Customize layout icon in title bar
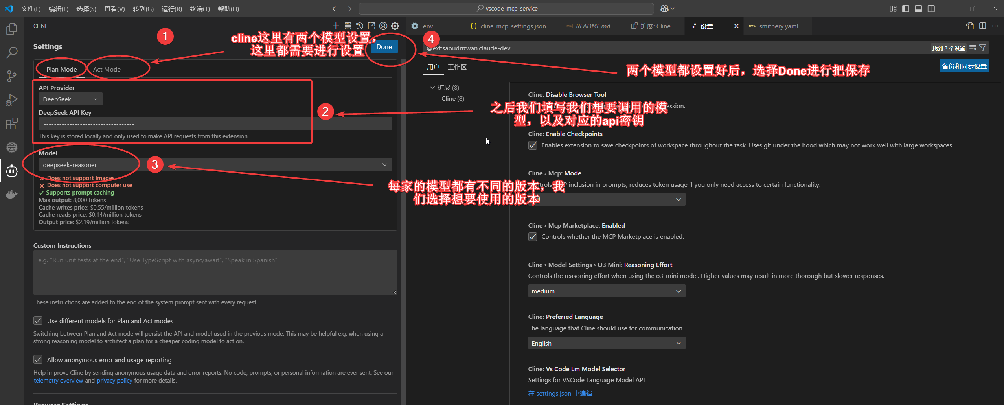This screenshot has width=1004, height=405. click(893, 9)
